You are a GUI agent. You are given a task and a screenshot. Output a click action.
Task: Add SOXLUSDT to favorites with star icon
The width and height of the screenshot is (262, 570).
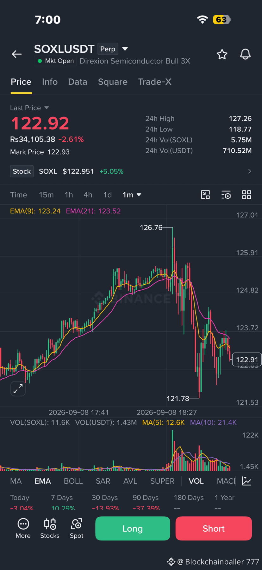(x=222, y=54)
